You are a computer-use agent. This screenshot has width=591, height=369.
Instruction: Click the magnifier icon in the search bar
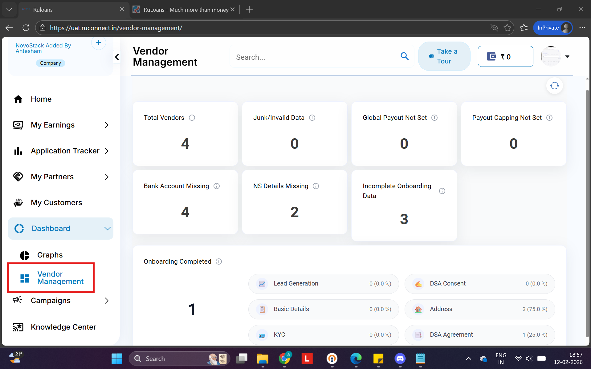click(x=405, y=56)
